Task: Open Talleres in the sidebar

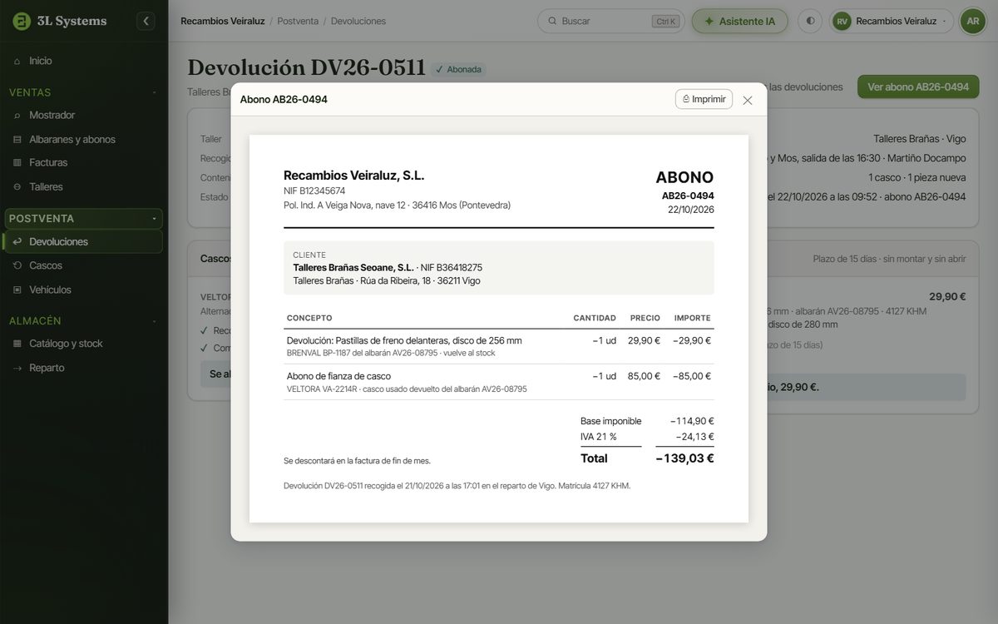Action: (x=84, y=186)
